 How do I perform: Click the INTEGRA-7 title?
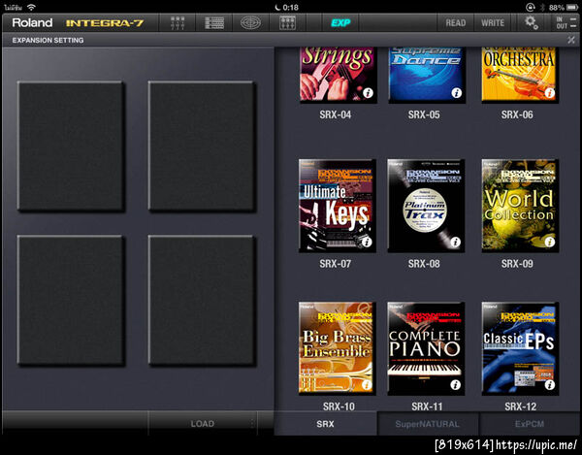coord(105,23)
